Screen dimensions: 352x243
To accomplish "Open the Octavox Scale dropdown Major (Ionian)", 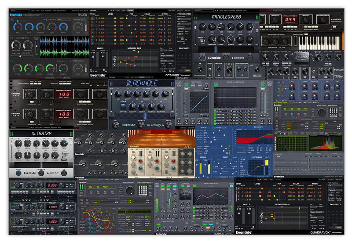I will pyautogui.click(x=167, y=55).
